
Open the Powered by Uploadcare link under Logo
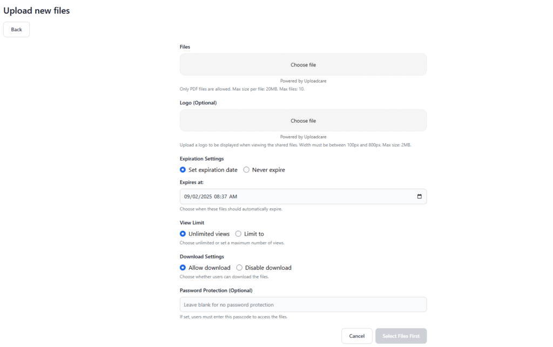(303, 136)
